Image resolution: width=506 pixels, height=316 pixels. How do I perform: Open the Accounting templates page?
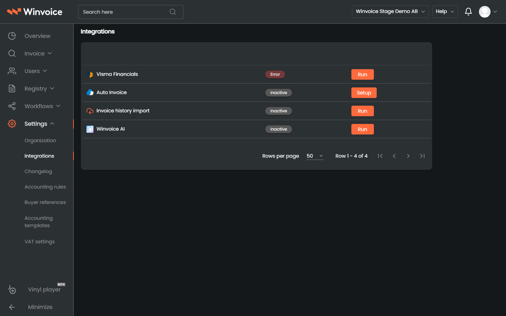point(39,222)
